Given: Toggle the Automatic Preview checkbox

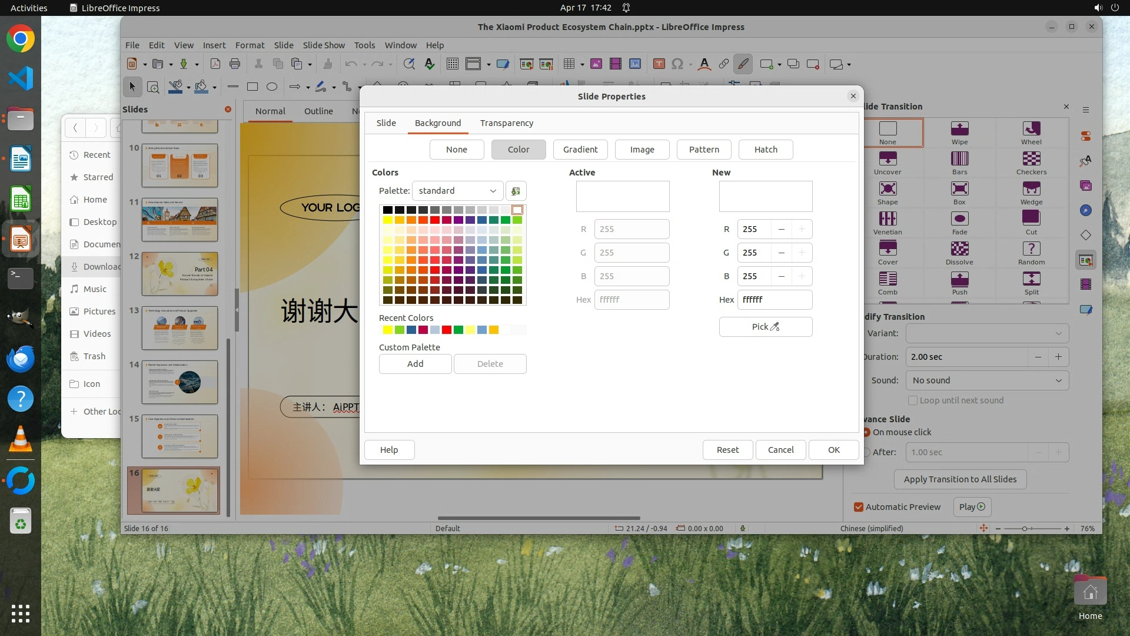Looking at the screenshot, I should 859,507.
